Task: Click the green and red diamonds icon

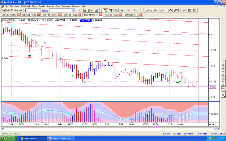Action: [x=128, y=10]
